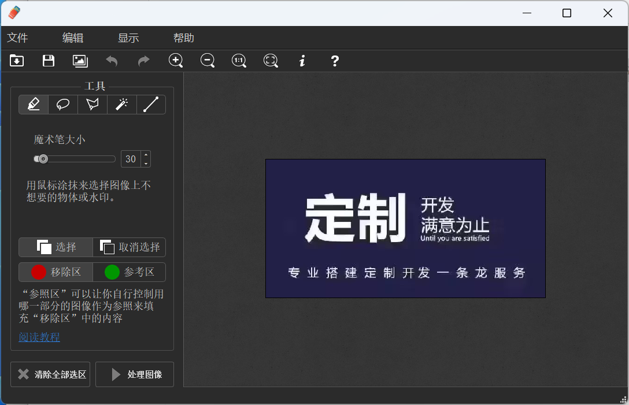Image resolution: width=629 pixels, height=405 pixels.
Task: Select the marker brush tool
Action: click(34, 105)
